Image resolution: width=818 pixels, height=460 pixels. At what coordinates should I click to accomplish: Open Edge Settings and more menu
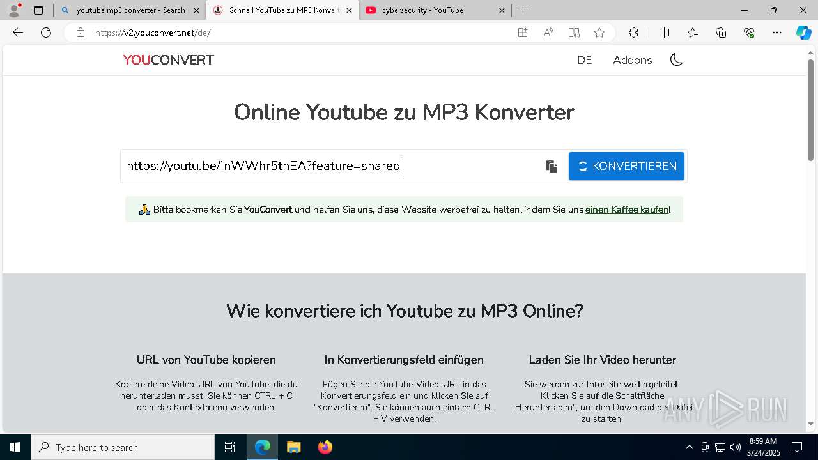(x=777, y=33)
